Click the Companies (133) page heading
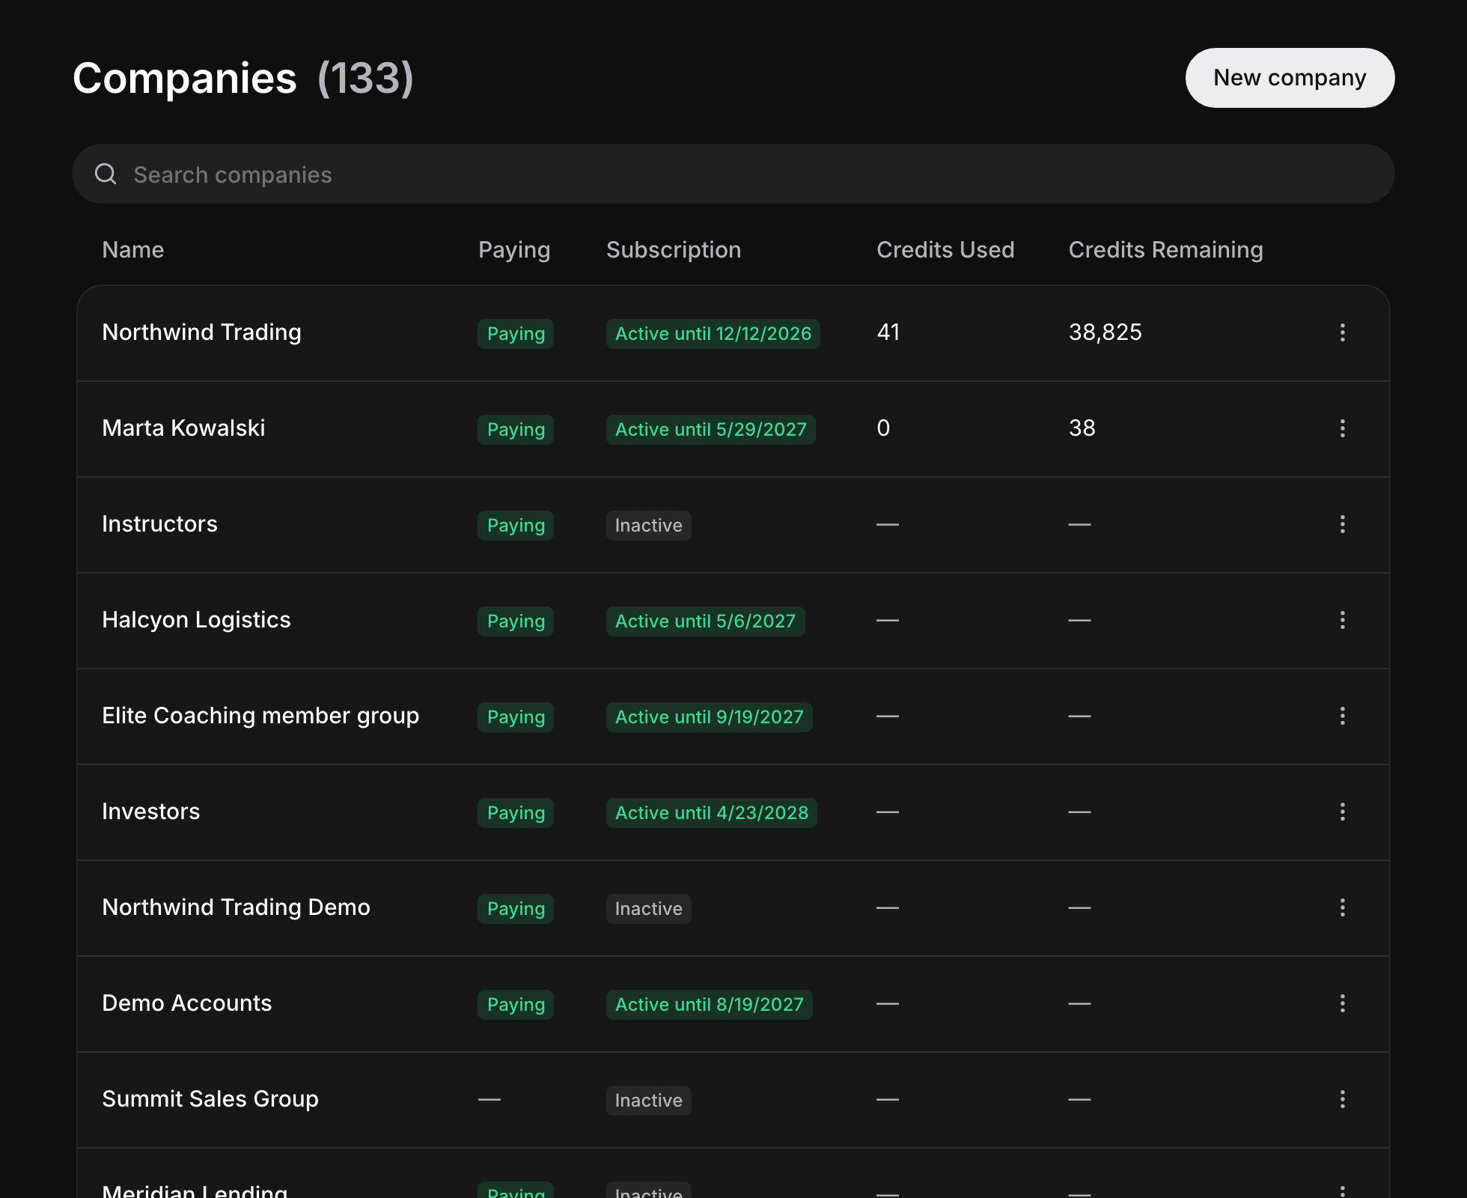Screen dimensions: 1467x1198 (243, 78)
